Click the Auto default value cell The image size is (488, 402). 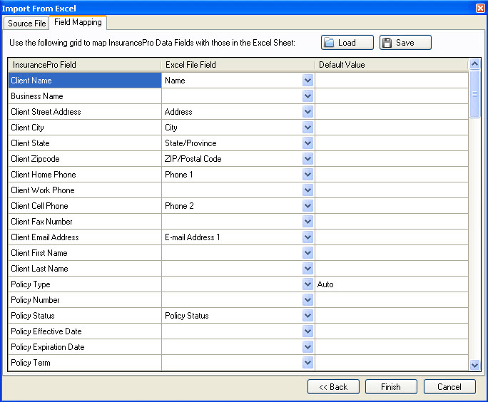point(392,284)
